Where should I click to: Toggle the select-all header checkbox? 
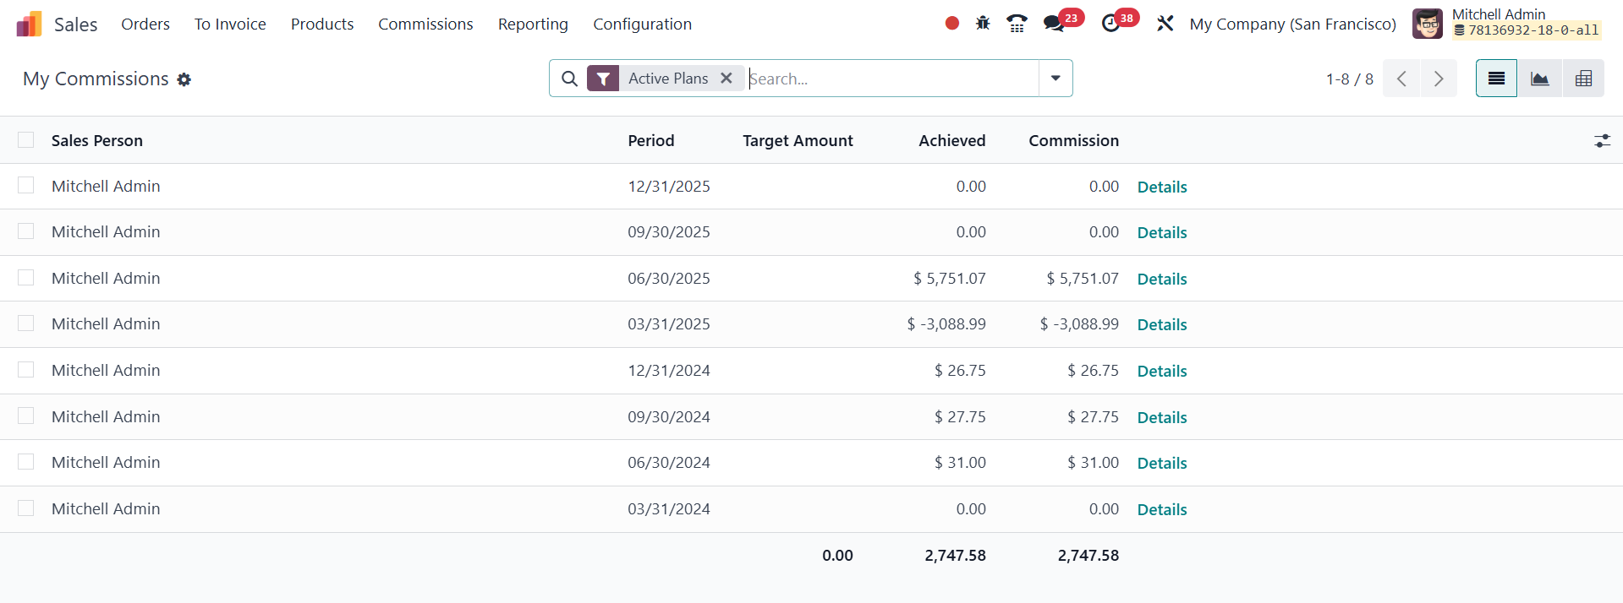click(x=26, y=140)
